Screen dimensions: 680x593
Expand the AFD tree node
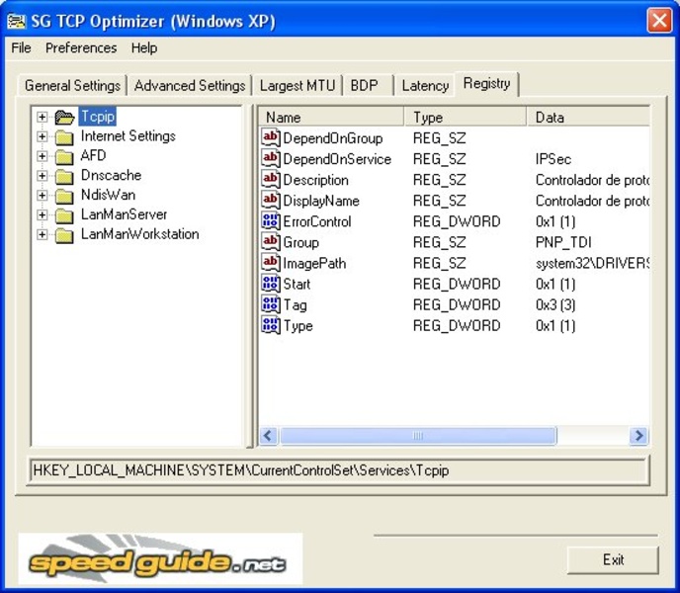pos(42,156)
